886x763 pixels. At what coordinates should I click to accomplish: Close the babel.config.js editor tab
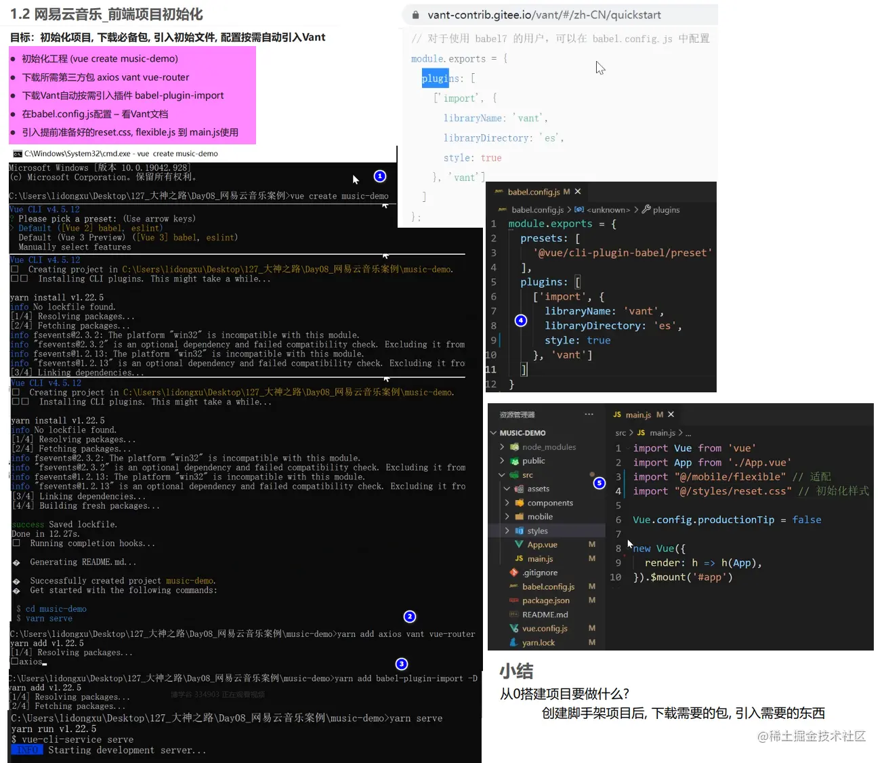578,192
